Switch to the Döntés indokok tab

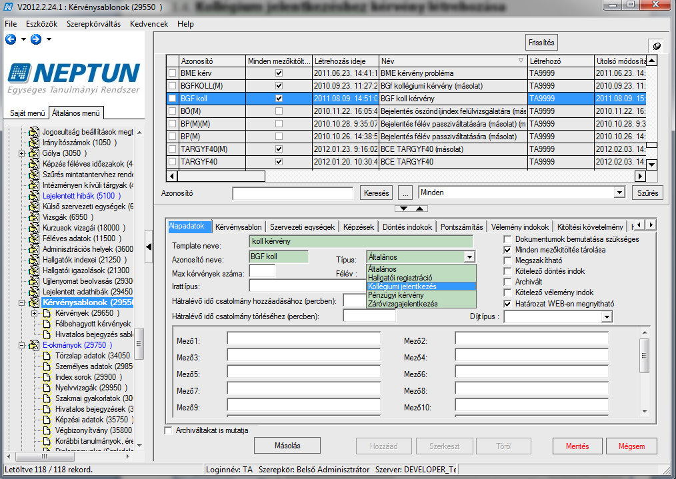(407, 227)
